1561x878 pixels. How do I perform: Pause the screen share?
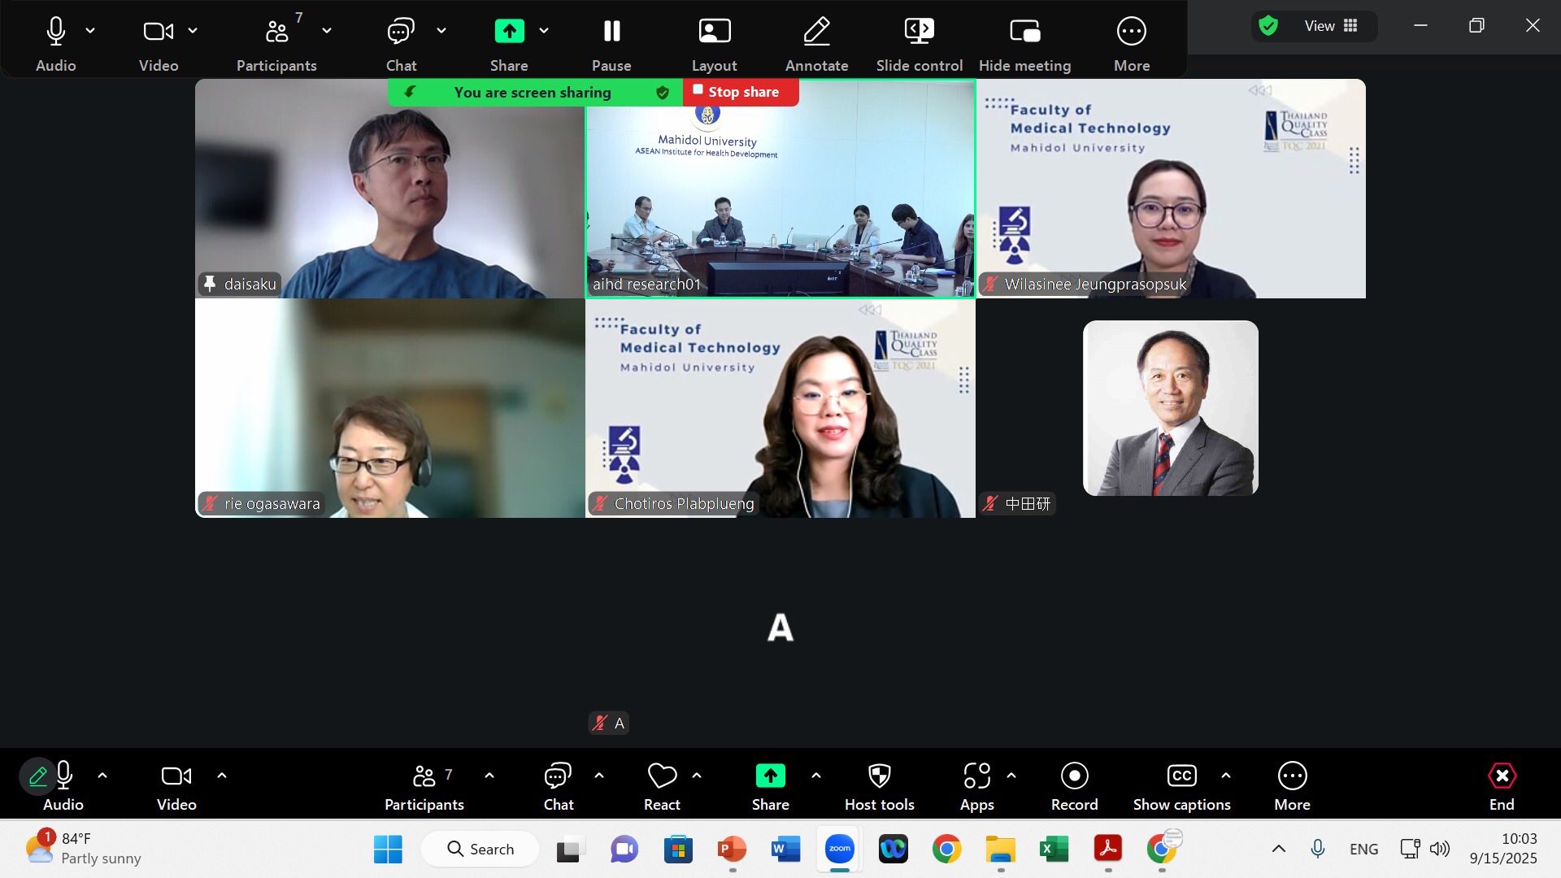click(x=611, y=32)
